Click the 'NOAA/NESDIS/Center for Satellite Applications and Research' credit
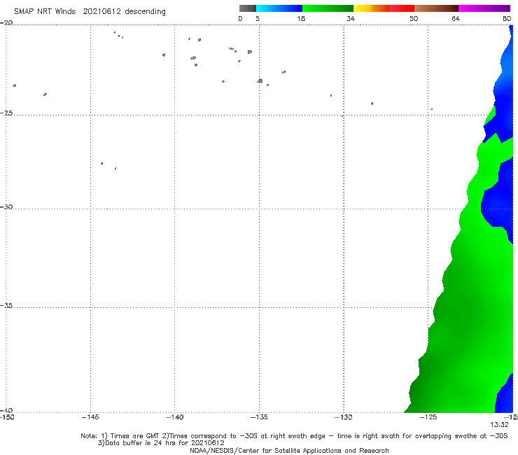Screen dimensions: 518x455 click(289, 450)
